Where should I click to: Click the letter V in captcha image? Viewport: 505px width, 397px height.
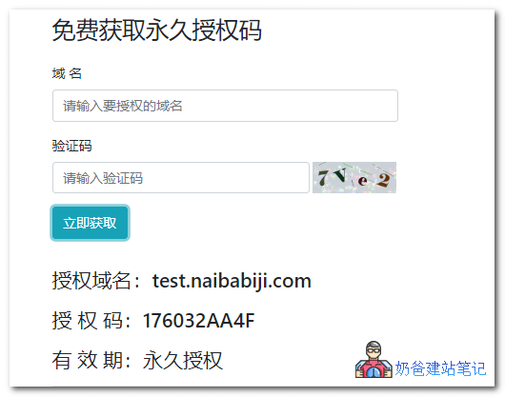click(340, 175)
